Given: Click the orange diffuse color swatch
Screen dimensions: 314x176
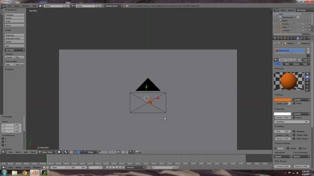Looking at the screenshot, I should pyautogui.click(x=283, y=100).
